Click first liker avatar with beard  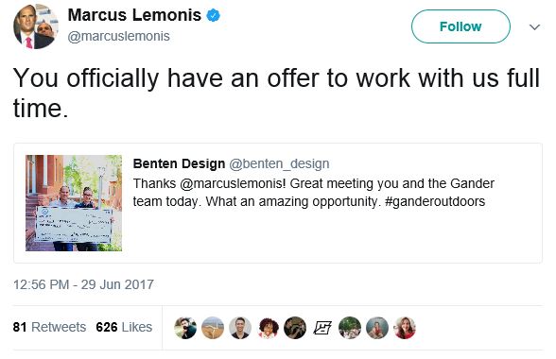185,328
